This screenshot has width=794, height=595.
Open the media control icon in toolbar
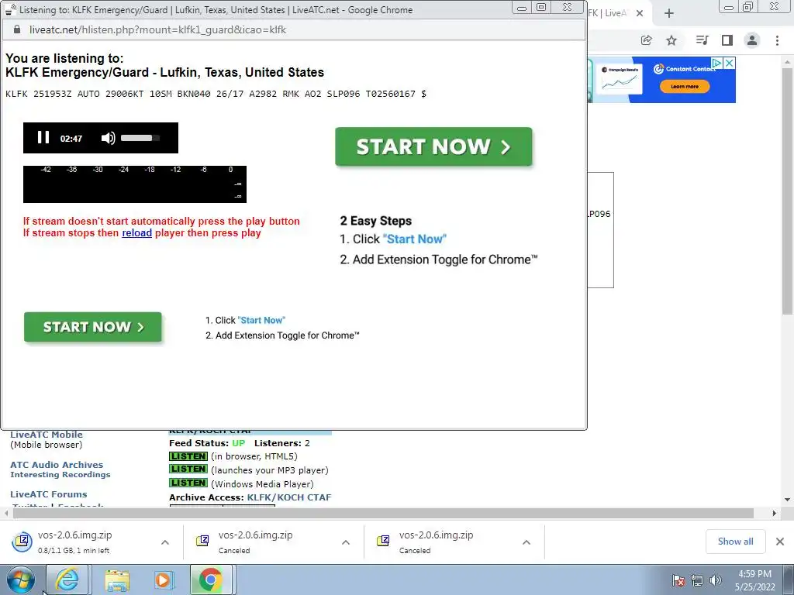pos(702,40)
